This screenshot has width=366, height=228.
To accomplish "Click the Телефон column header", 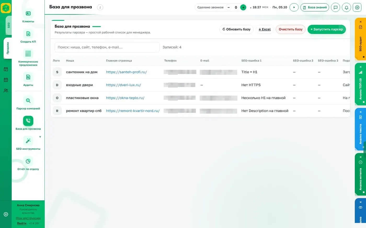I will pos(170,61).
